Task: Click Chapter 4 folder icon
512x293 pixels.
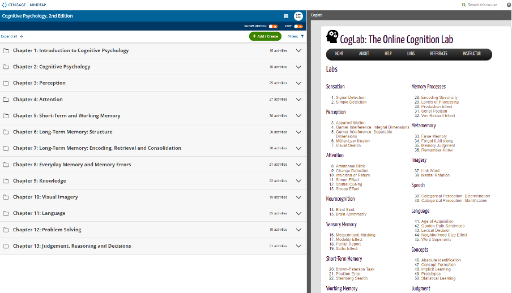Action: click(6, 100)
